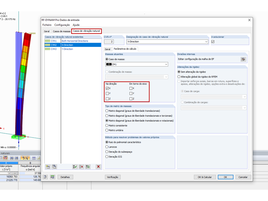This screenshot has width=268, height=201.
Task: Enable mass in Y direction checkbox
Action: pos(107,93)
